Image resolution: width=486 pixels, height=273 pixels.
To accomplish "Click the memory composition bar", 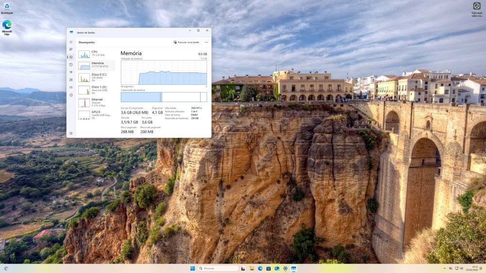I will coord(164,97).
